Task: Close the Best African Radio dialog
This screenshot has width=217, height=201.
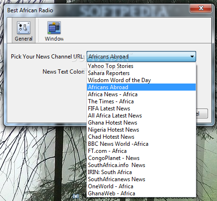Action: [200, 8]
